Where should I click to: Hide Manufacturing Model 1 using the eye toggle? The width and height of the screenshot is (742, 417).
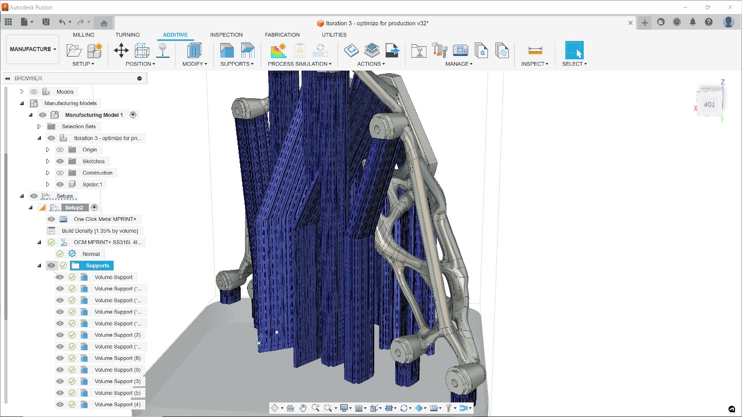coord(43,115)
